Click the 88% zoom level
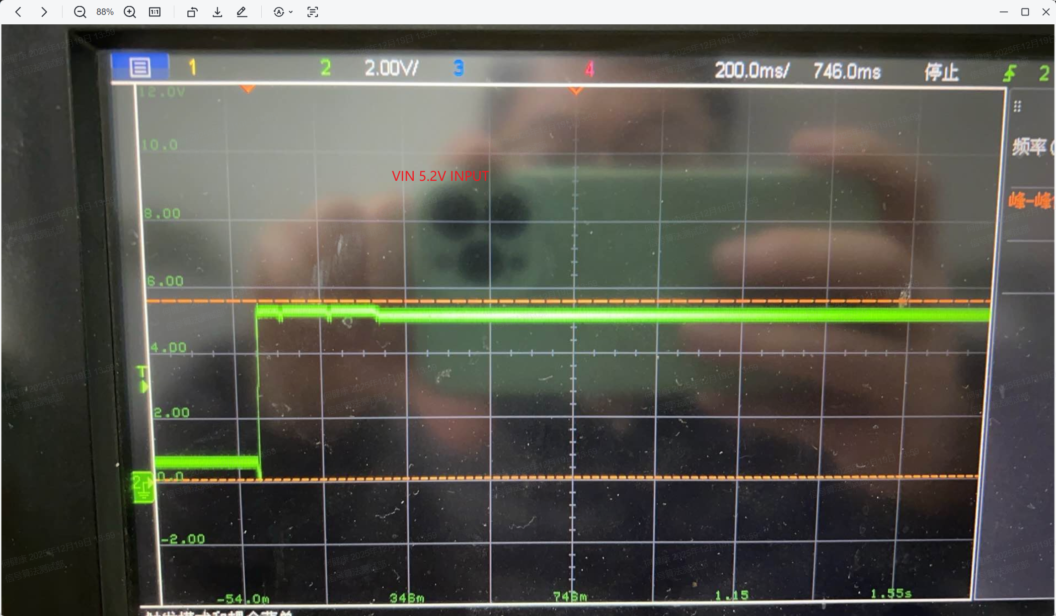Screen dimensions: 1056x616 105,12
